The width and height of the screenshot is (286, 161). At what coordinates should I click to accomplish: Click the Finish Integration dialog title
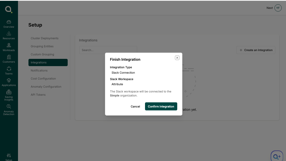click(125, 59)
